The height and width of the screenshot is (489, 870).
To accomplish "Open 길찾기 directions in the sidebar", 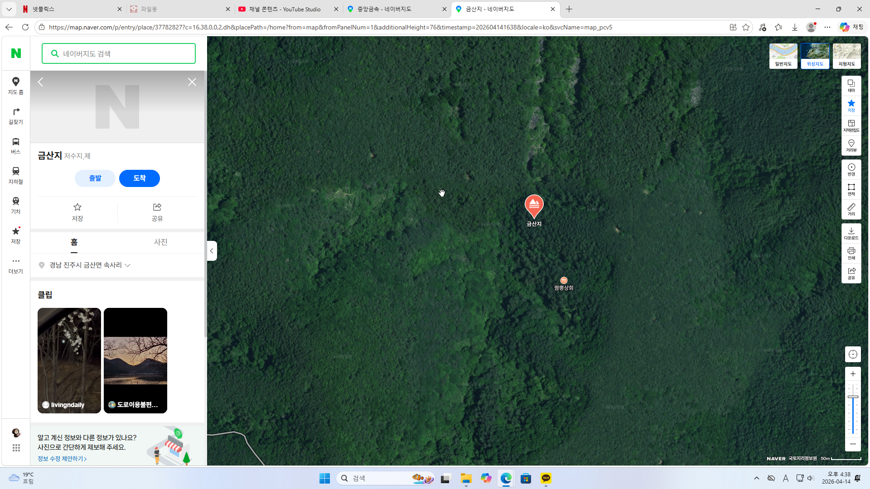I will click(x=16, y=116).
